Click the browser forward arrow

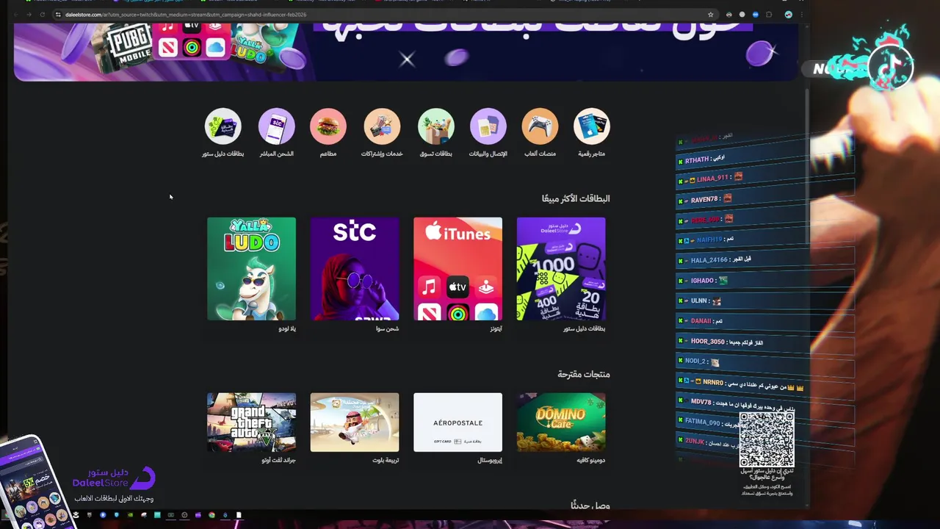pos(29,15)
